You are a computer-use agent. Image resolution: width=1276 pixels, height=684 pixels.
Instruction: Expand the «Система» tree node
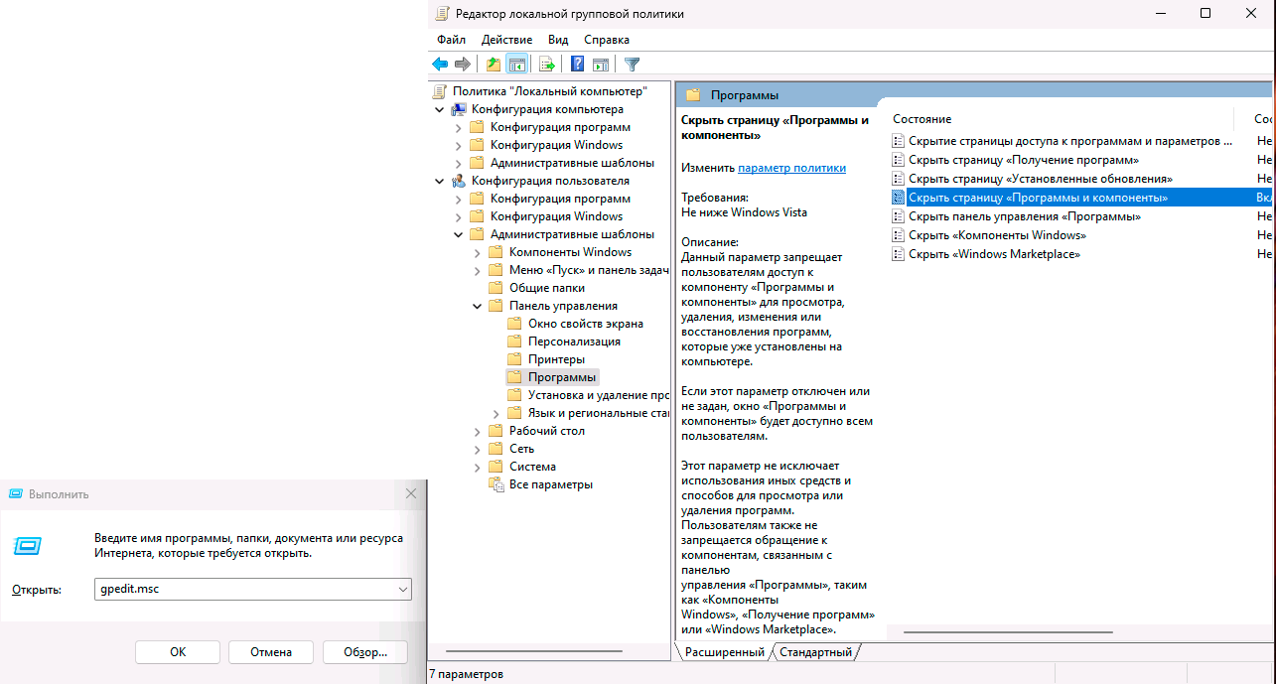click(477, 467)
